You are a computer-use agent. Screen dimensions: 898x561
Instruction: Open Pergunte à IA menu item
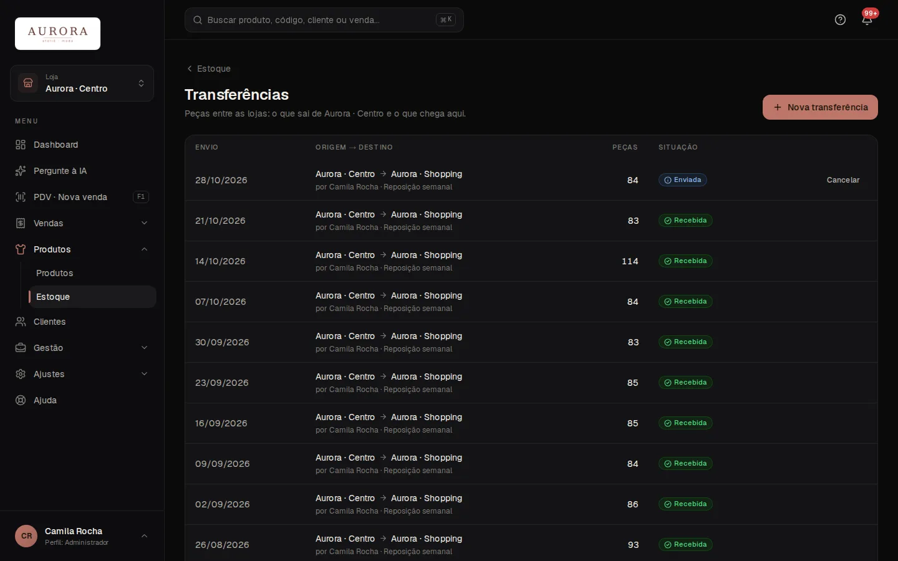pyautogui.click(x=82, y=171)
